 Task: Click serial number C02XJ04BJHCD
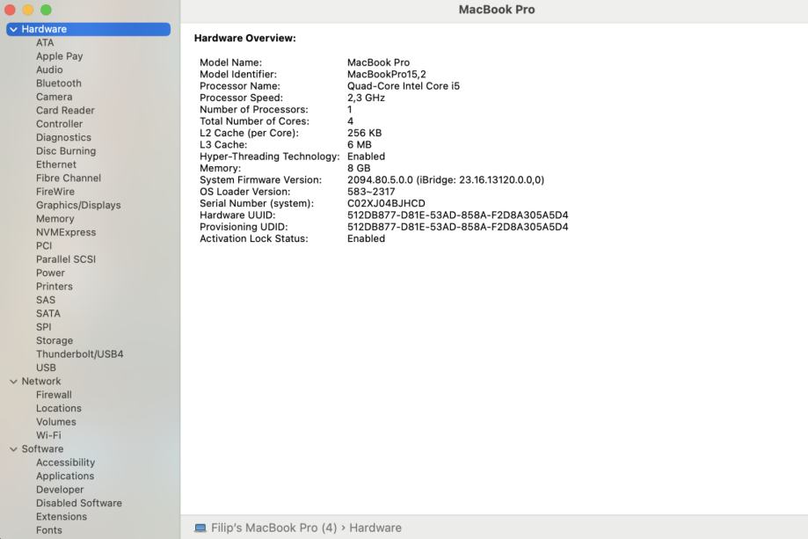point(386,203)
